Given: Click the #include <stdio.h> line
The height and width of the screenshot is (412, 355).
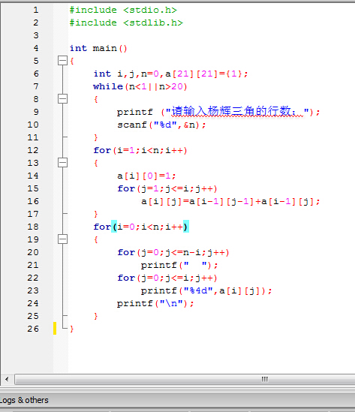Looking at the screenshot, I should click(x=123, y=10).
